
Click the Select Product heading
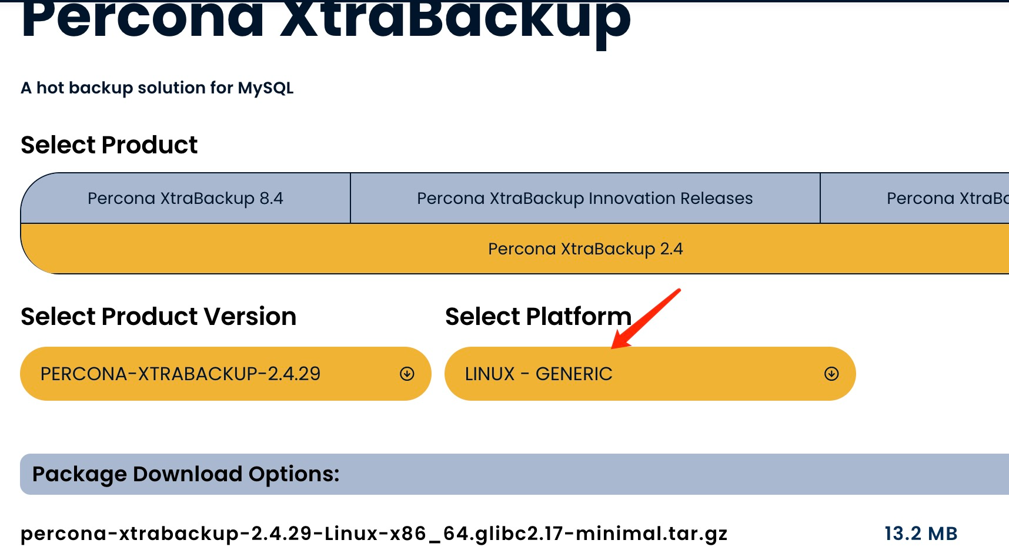click(x=109, y=145)
